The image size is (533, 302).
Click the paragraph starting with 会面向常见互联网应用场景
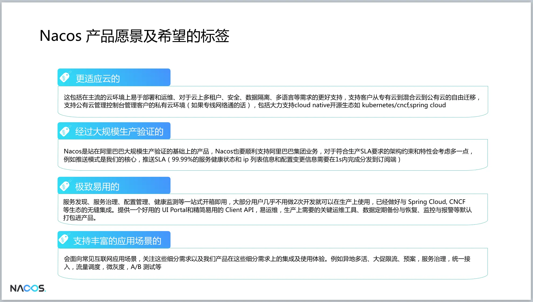[267, 263]
